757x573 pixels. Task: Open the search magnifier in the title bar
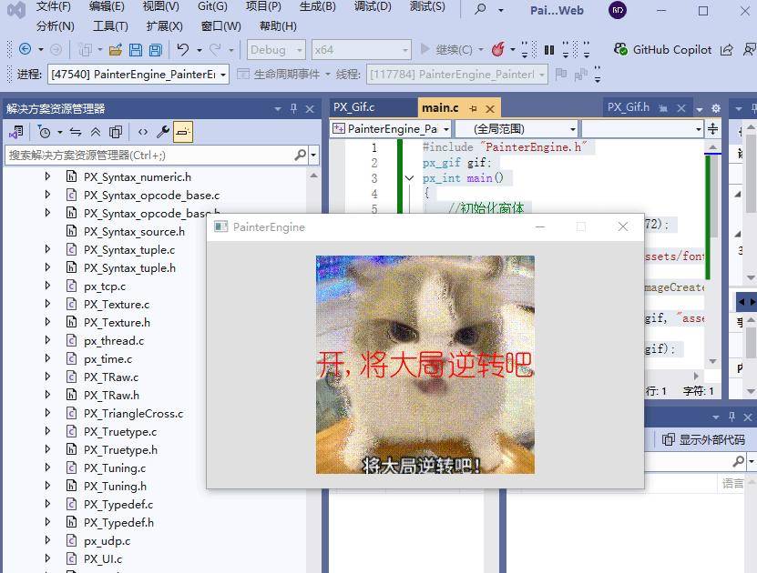[x=480, y=9]
